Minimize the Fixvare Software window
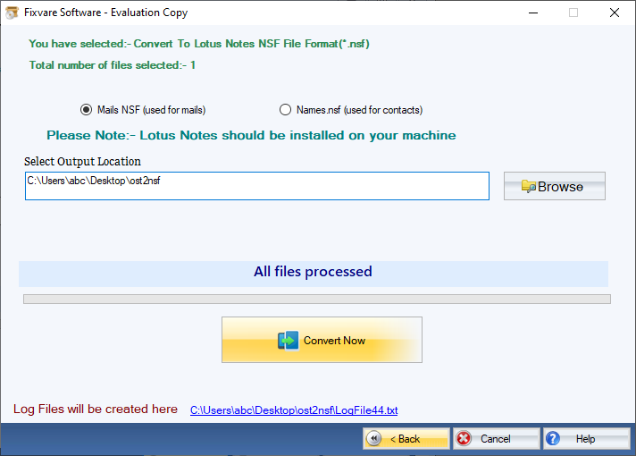 (x=533, y=13)
